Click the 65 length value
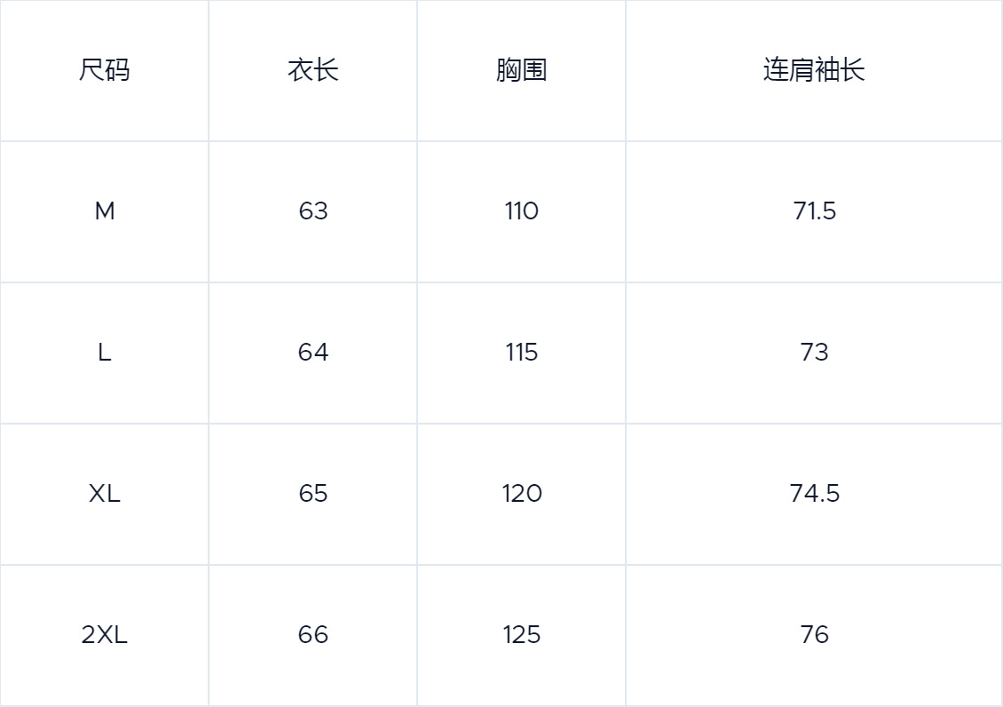 tap(312, 494)
